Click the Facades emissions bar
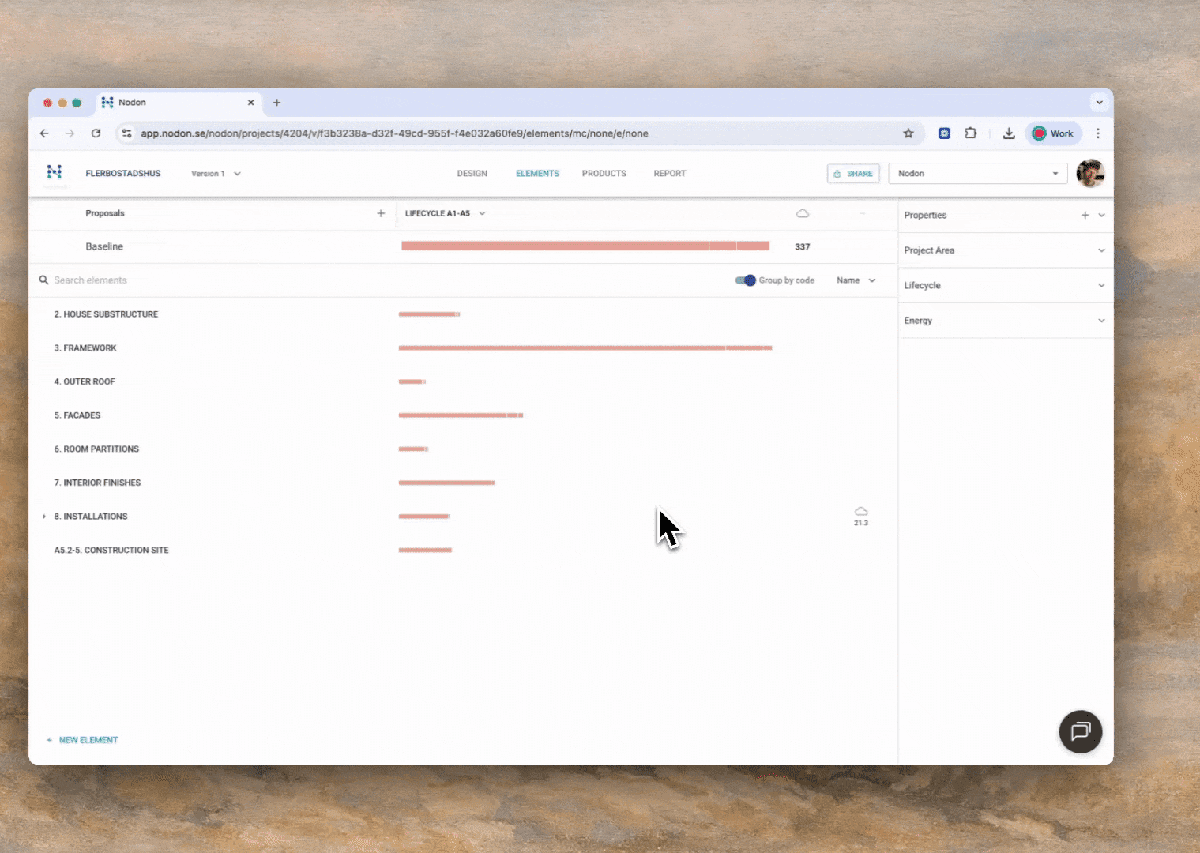 461,415
